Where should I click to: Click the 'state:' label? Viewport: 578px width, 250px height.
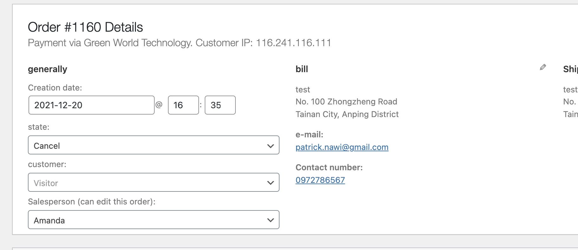[39, 127]
